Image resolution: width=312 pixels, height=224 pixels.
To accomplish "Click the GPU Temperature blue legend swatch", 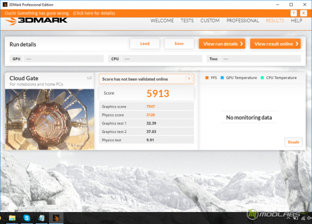I will [222, 77].
